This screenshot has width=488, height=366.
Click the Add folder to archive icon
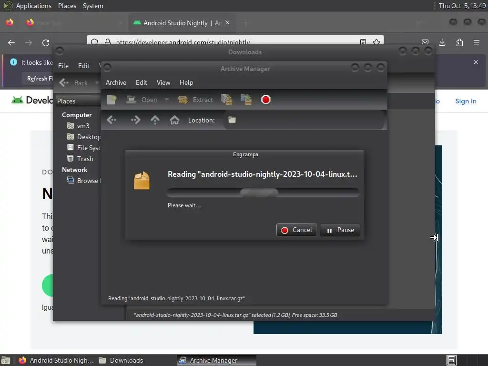[x=246, y=100]
